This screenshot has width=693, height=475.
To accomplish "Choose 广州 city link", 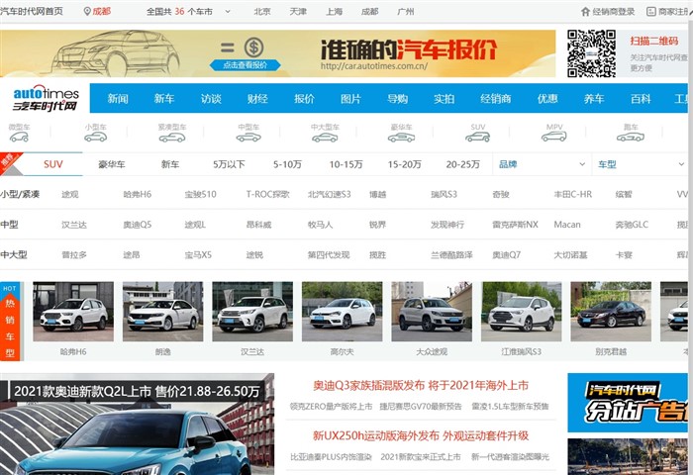I will click(x=406, y=12).
